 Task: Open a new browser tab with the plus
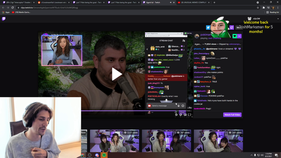pyautogui.click(x=214, y=3)
